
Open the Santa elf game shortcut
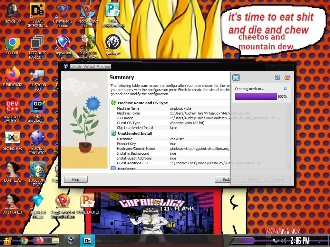pyautogui.click(x=37, y=174)
